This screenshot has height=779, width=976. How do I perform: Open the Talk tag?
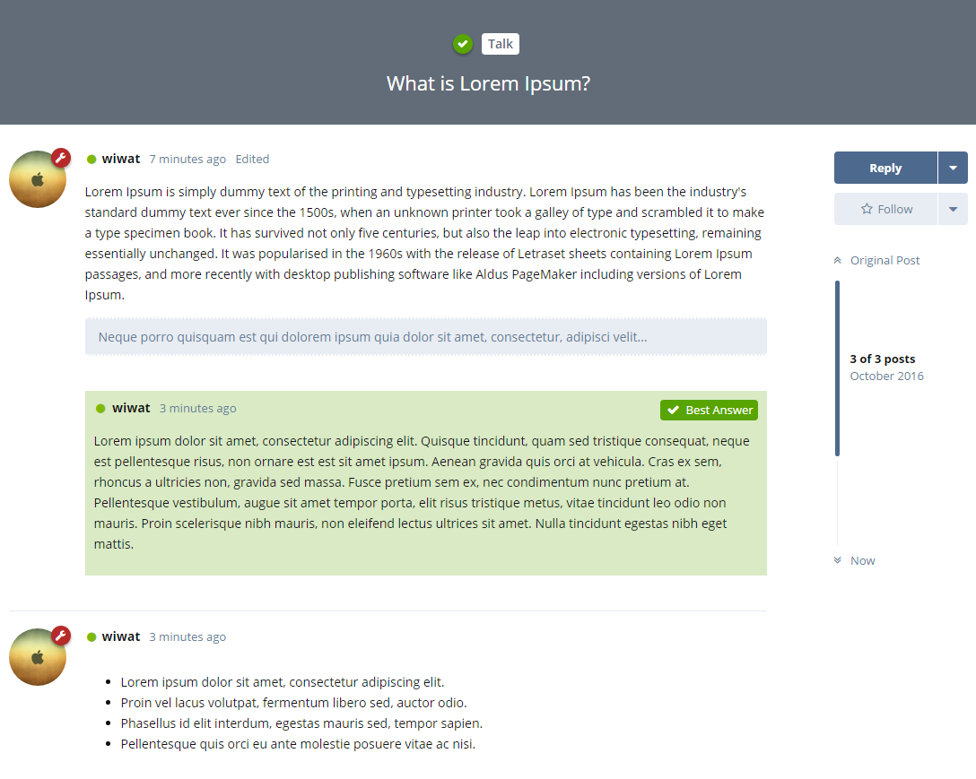(501, 44)
